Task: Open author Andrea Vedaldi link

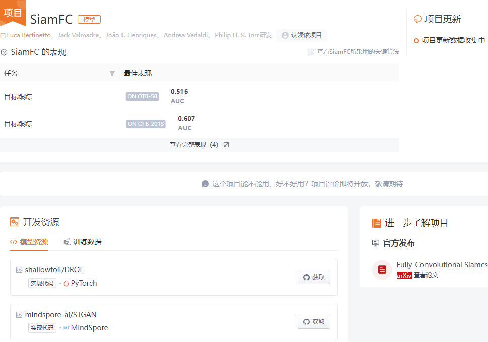Action: pyautogui.click(x=186, y=35)
